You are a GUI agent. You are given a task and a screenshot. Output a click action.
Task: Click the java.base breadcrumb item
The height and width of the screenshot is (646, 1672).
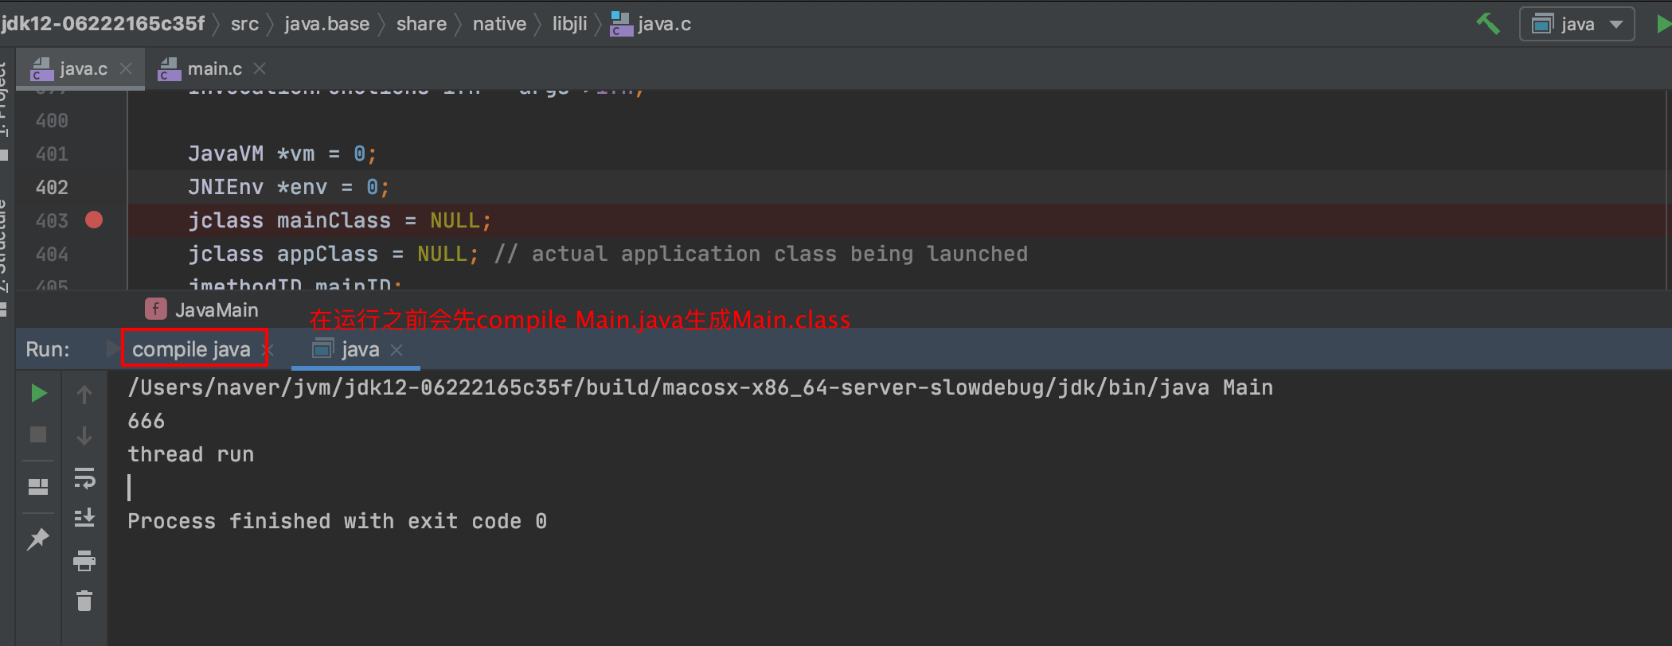pos(326,24)
